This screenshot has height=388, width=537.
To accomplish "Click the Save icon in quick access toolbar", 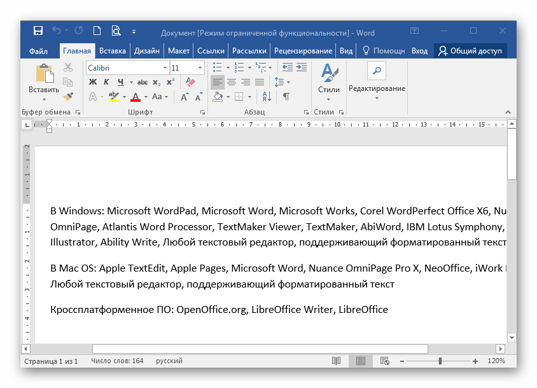I will tap(38, 31).
